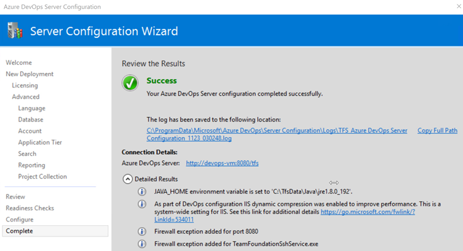This screenshot has height=251, width=463.
Task: Click the info icon beside JAVA_HOME message
Action: pos(142,192)
